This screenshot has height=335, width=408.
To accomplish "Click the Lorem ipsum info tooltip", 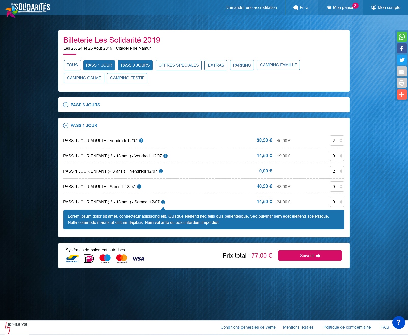I will coord(204,220).
